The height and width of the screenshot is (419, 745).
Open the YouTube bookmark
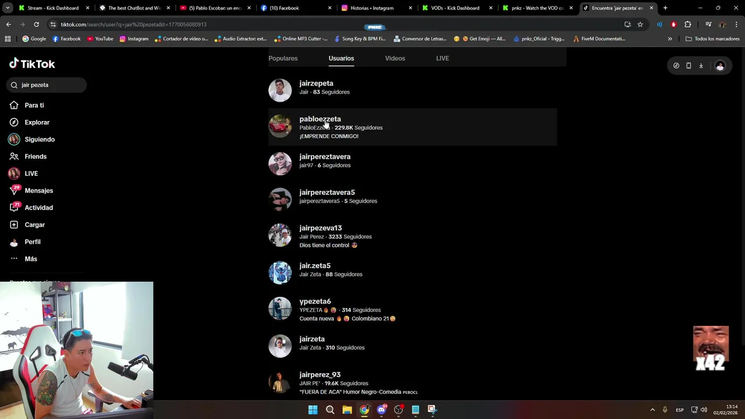[100, 39]
